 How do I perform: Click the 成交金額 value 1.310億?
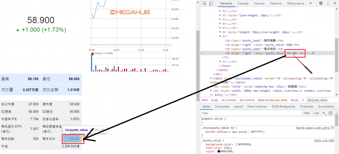[73, 90]
